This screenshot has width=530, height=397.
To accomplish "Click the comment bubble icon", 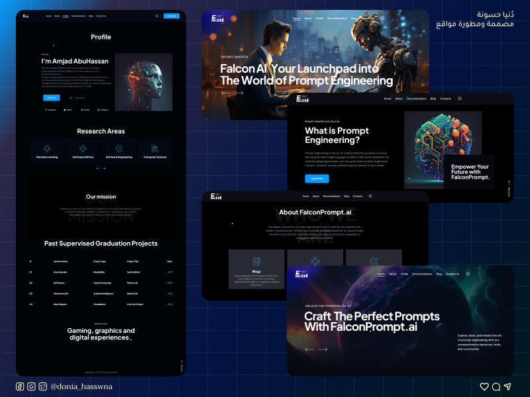I will pos(496,386).
